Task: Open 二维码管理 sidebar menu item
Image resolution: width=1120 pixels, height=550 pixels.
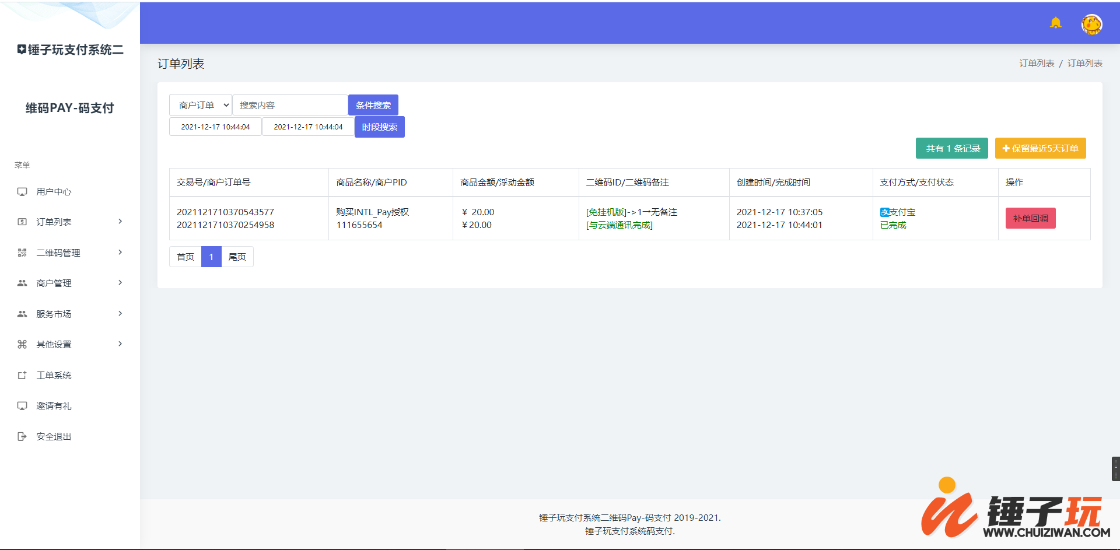Action: 58,253
